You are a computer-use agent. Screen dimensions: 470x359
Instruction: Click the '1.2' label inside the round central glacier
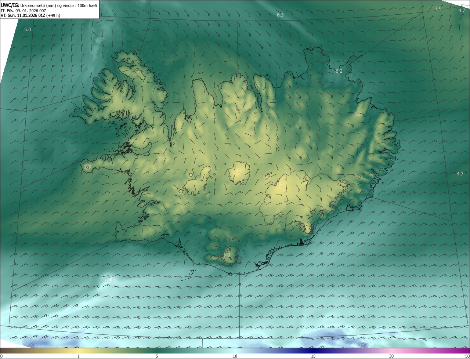point(237,171)
